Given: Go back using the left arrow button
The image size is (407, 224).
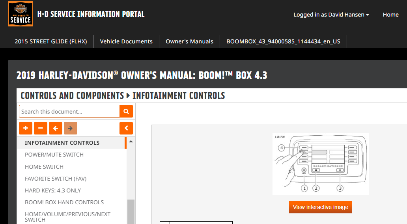Looking at the screenshot, I should tap(56, 128).
